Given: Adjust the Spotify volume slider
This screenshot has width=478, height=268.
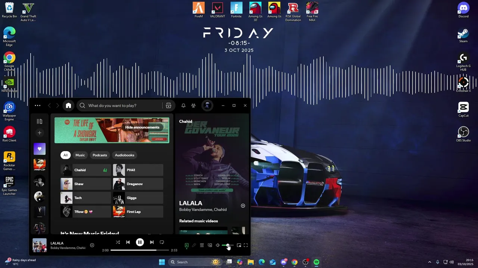Looking at the screenshot, I should click(228, 245).
